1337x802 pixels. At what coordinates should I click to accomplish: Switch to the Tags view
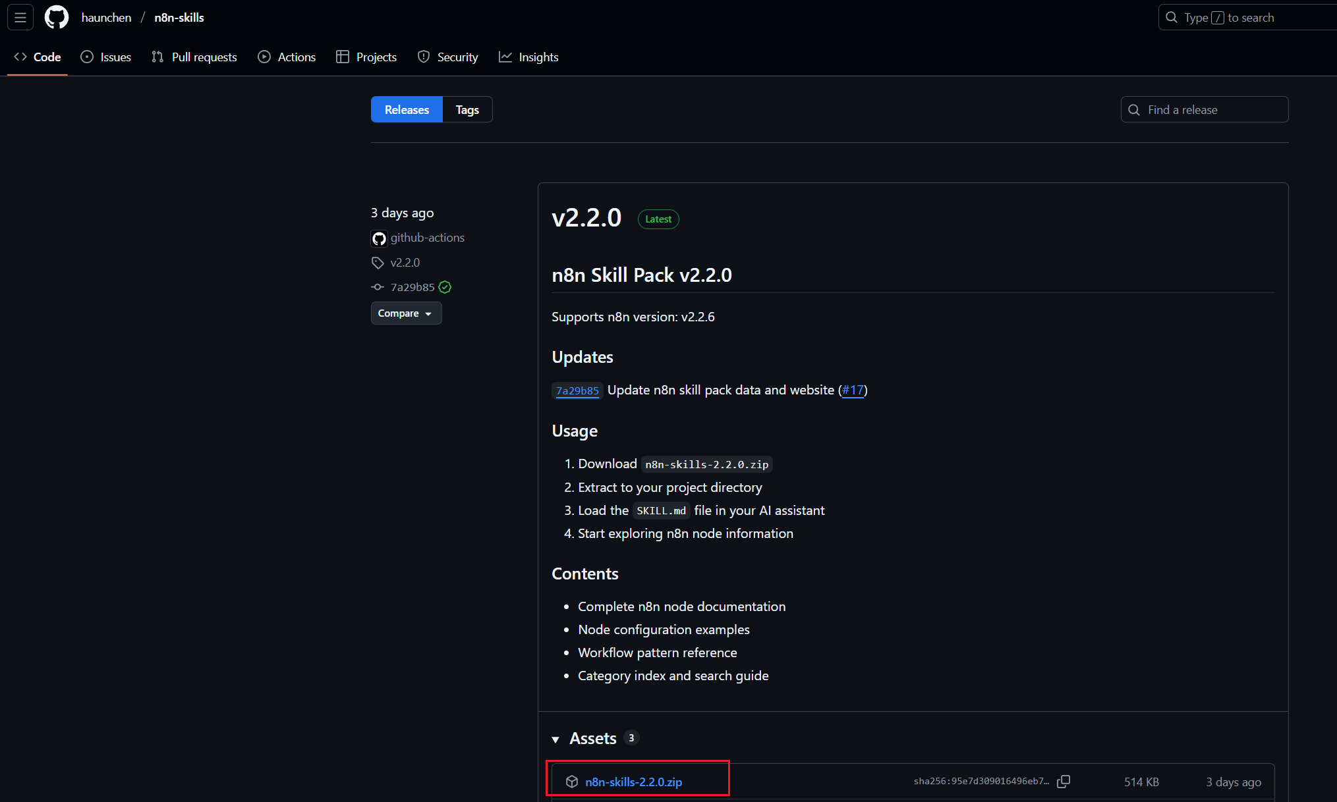pyautogui.click(x=467, y=110)
